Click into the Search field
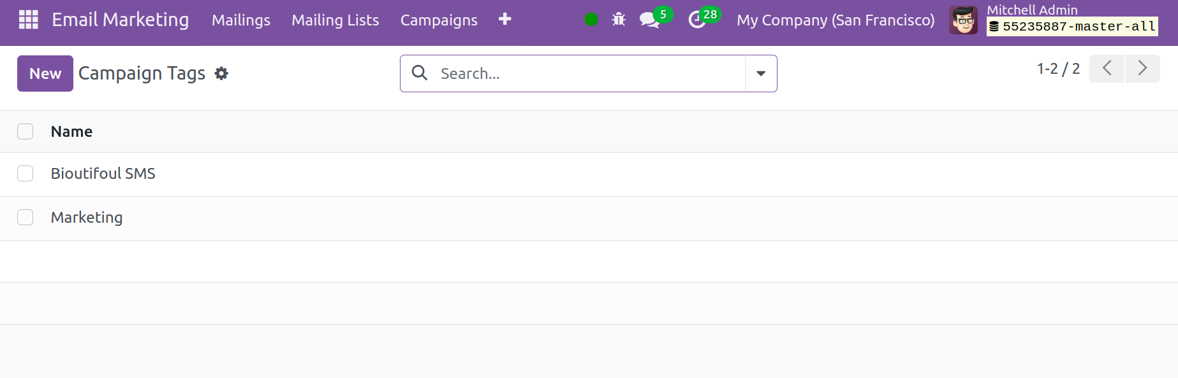The image size is (1178, 378). [587, 74]
